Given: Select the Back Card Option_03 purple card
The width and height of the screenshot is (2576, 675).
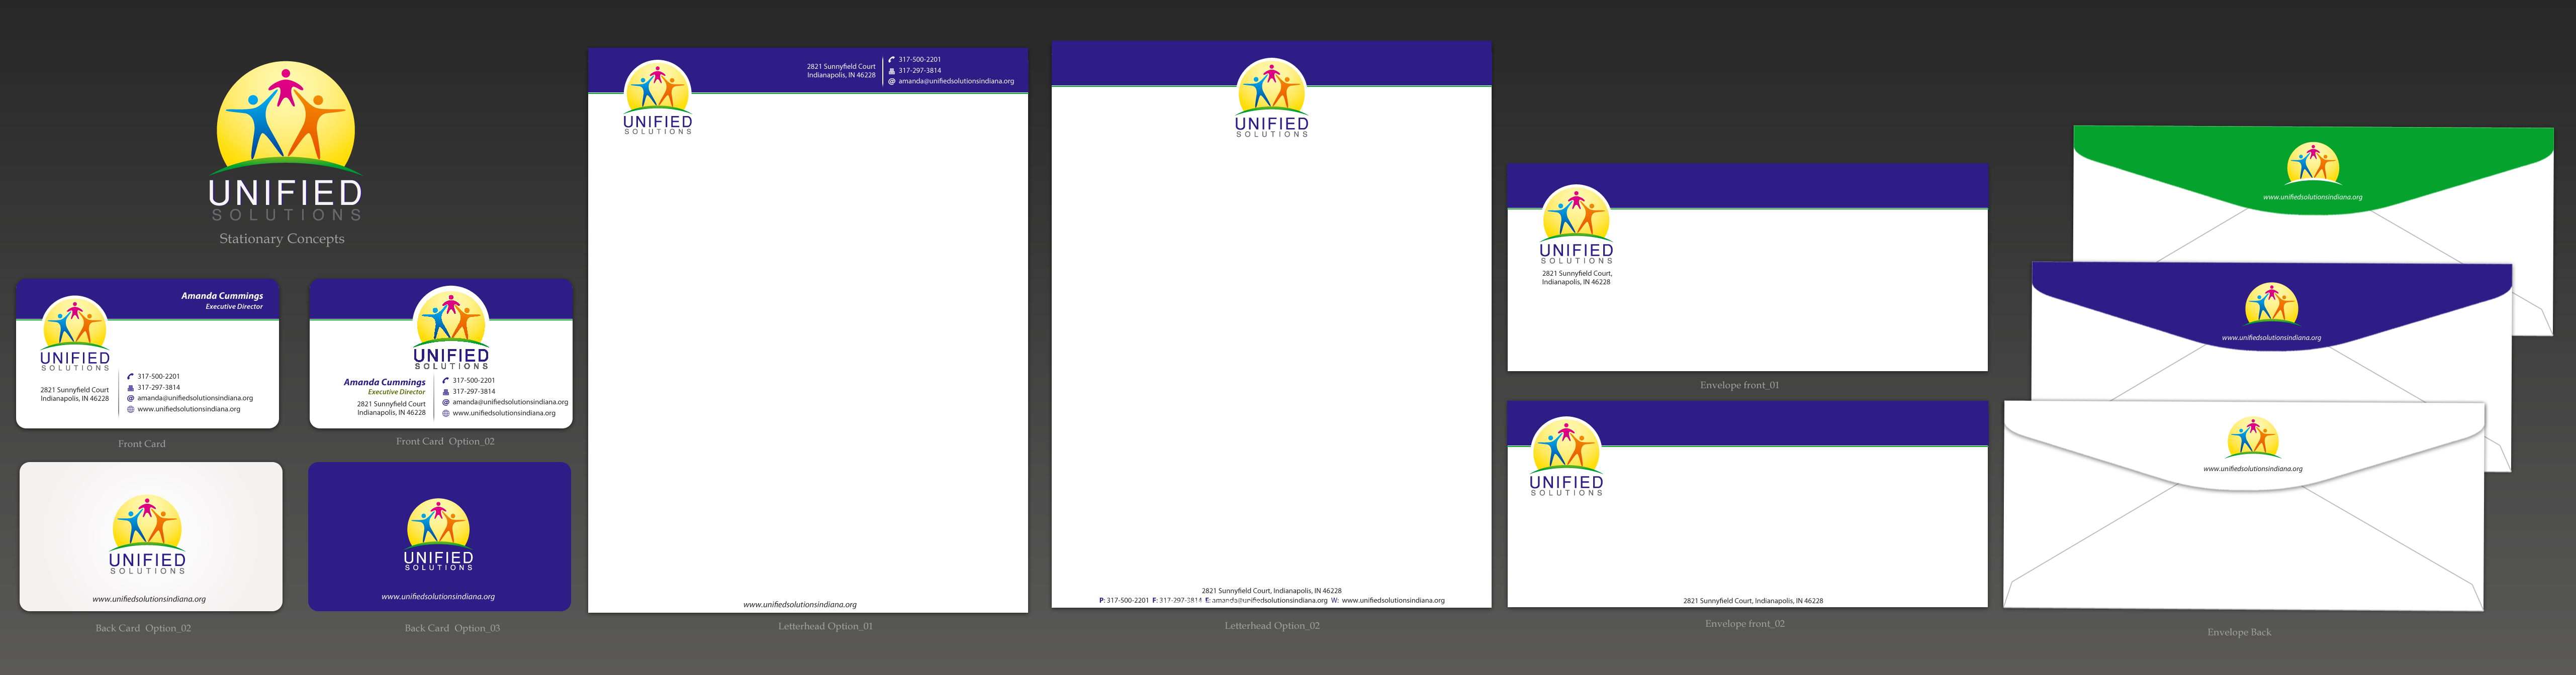Looking at the screenshot, I should [x=439, y=535].
